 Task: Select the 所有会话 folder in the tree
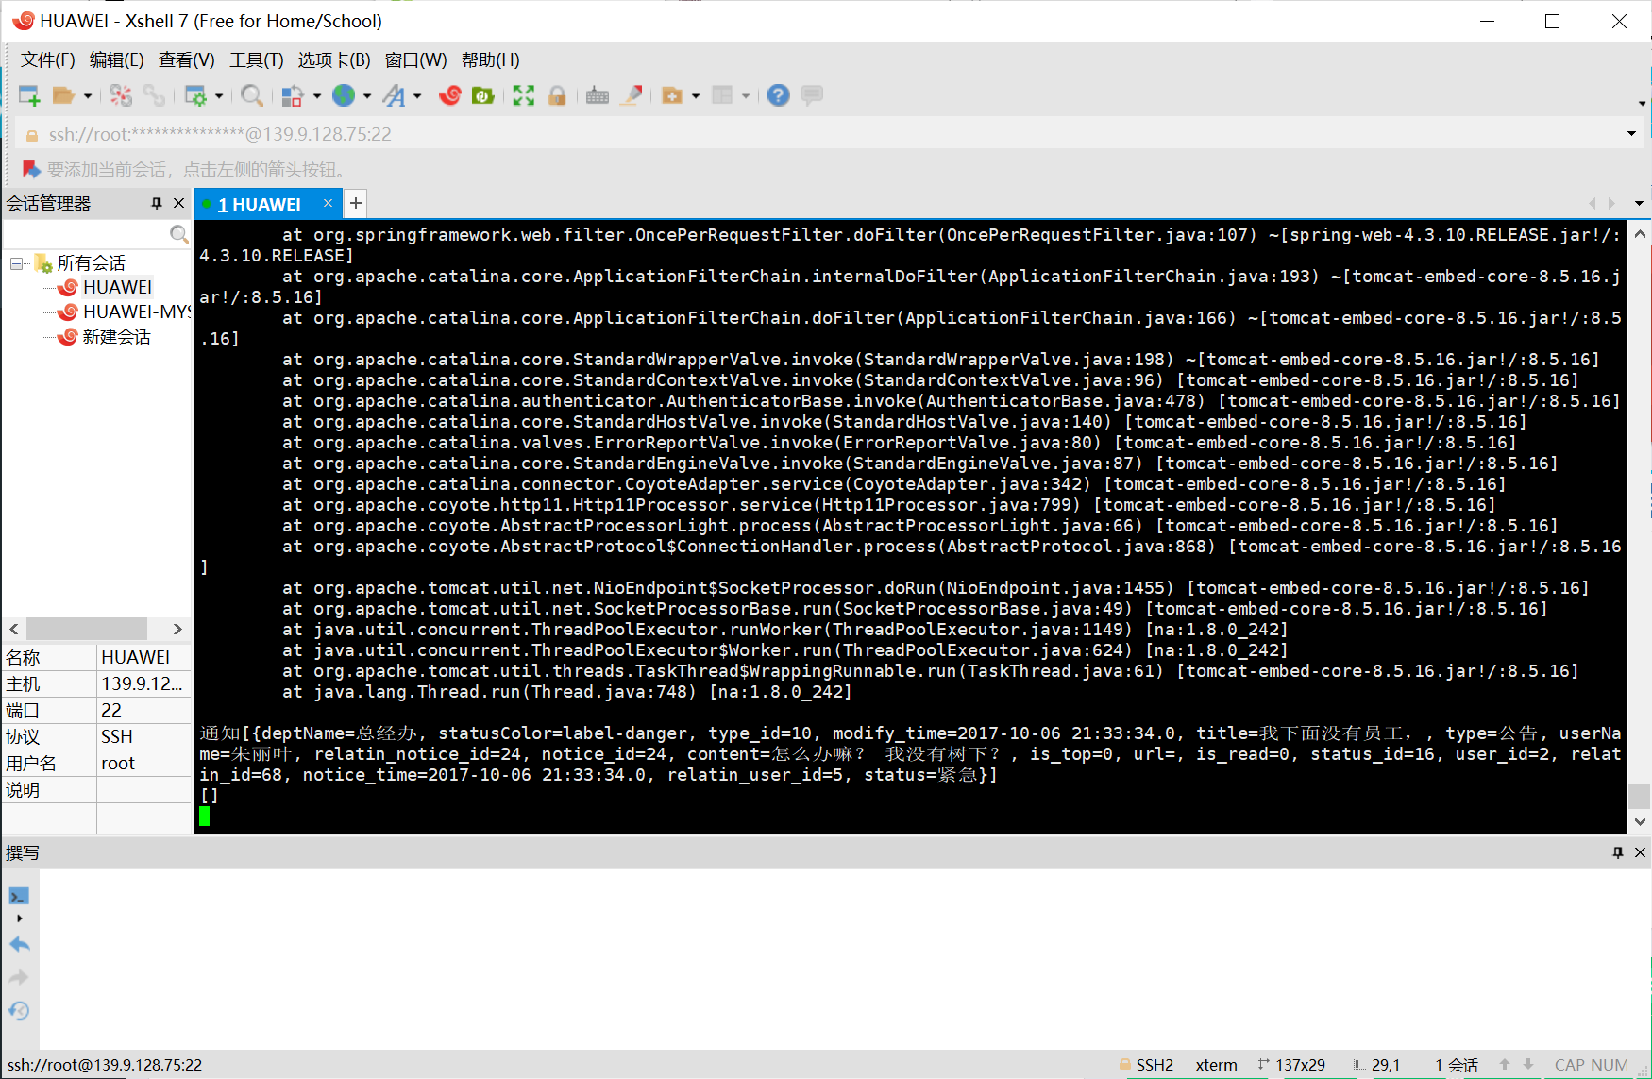tap(91, 263)
